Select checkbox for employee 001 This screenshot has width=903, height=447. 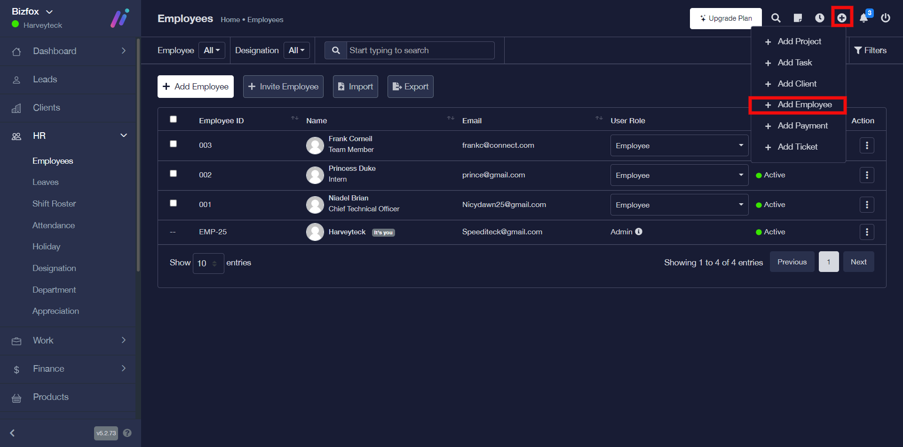[173, 203]
